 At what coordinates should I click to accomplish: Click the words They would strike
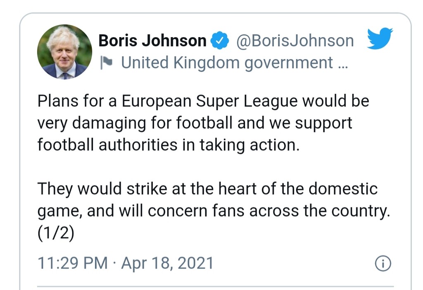click(102, 189)
